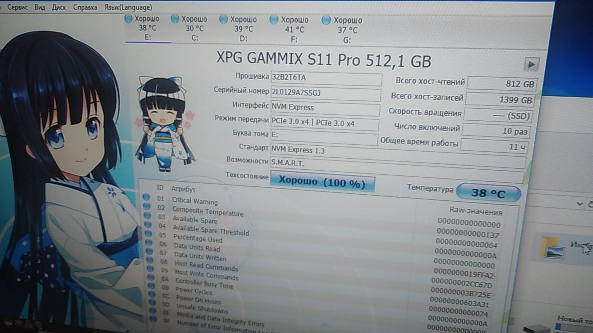Click the drive letter field E:
The image size is (593, 333).
(324, 137)
